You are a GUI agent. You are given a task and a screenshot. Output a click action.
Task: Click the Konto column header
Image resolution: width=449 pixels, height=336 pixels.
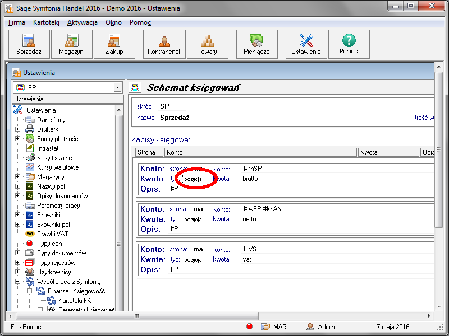[260, 152]
